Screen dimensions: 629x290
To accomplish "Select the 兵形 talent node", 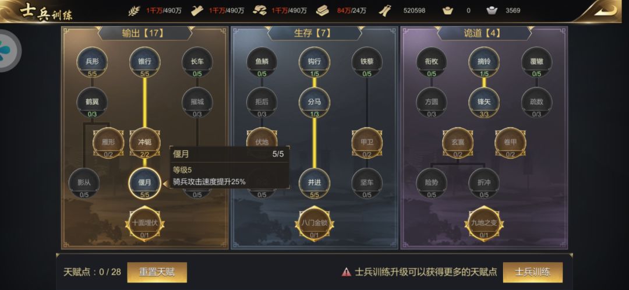I will point(92,62).
